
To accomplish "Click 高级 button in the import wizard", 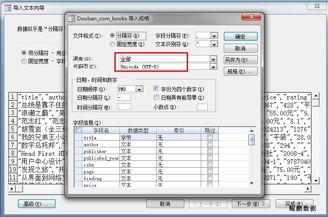I will [x=37, y=204].
